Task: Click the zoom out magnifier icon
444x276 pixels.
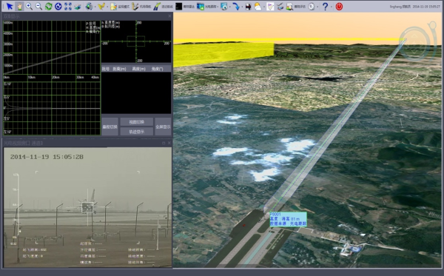Action: click(x=38, y=6)
